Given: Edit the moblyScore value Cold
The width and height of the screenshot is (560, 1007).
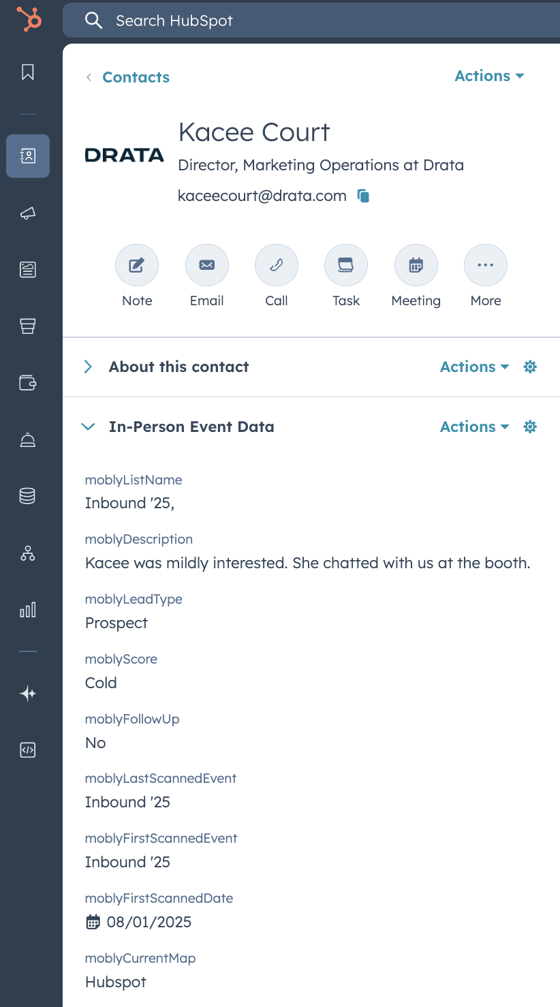Looking at the screenshot, I should [101, 683].
